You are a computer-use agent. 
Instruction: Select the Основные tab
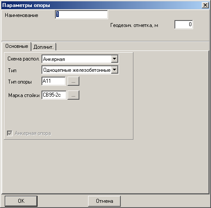pos(17,46)
